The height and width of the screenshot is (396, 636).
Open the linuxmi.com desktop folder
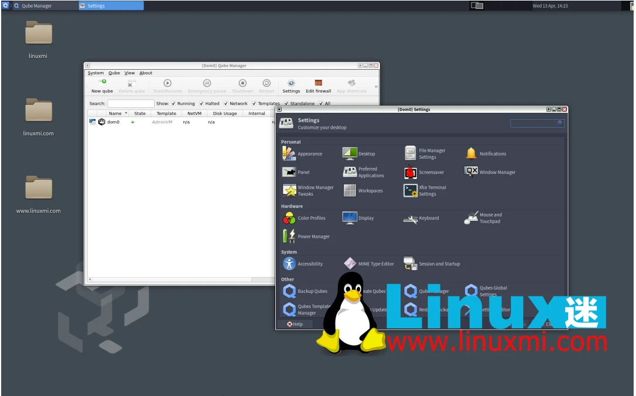(x=38, y=117)
